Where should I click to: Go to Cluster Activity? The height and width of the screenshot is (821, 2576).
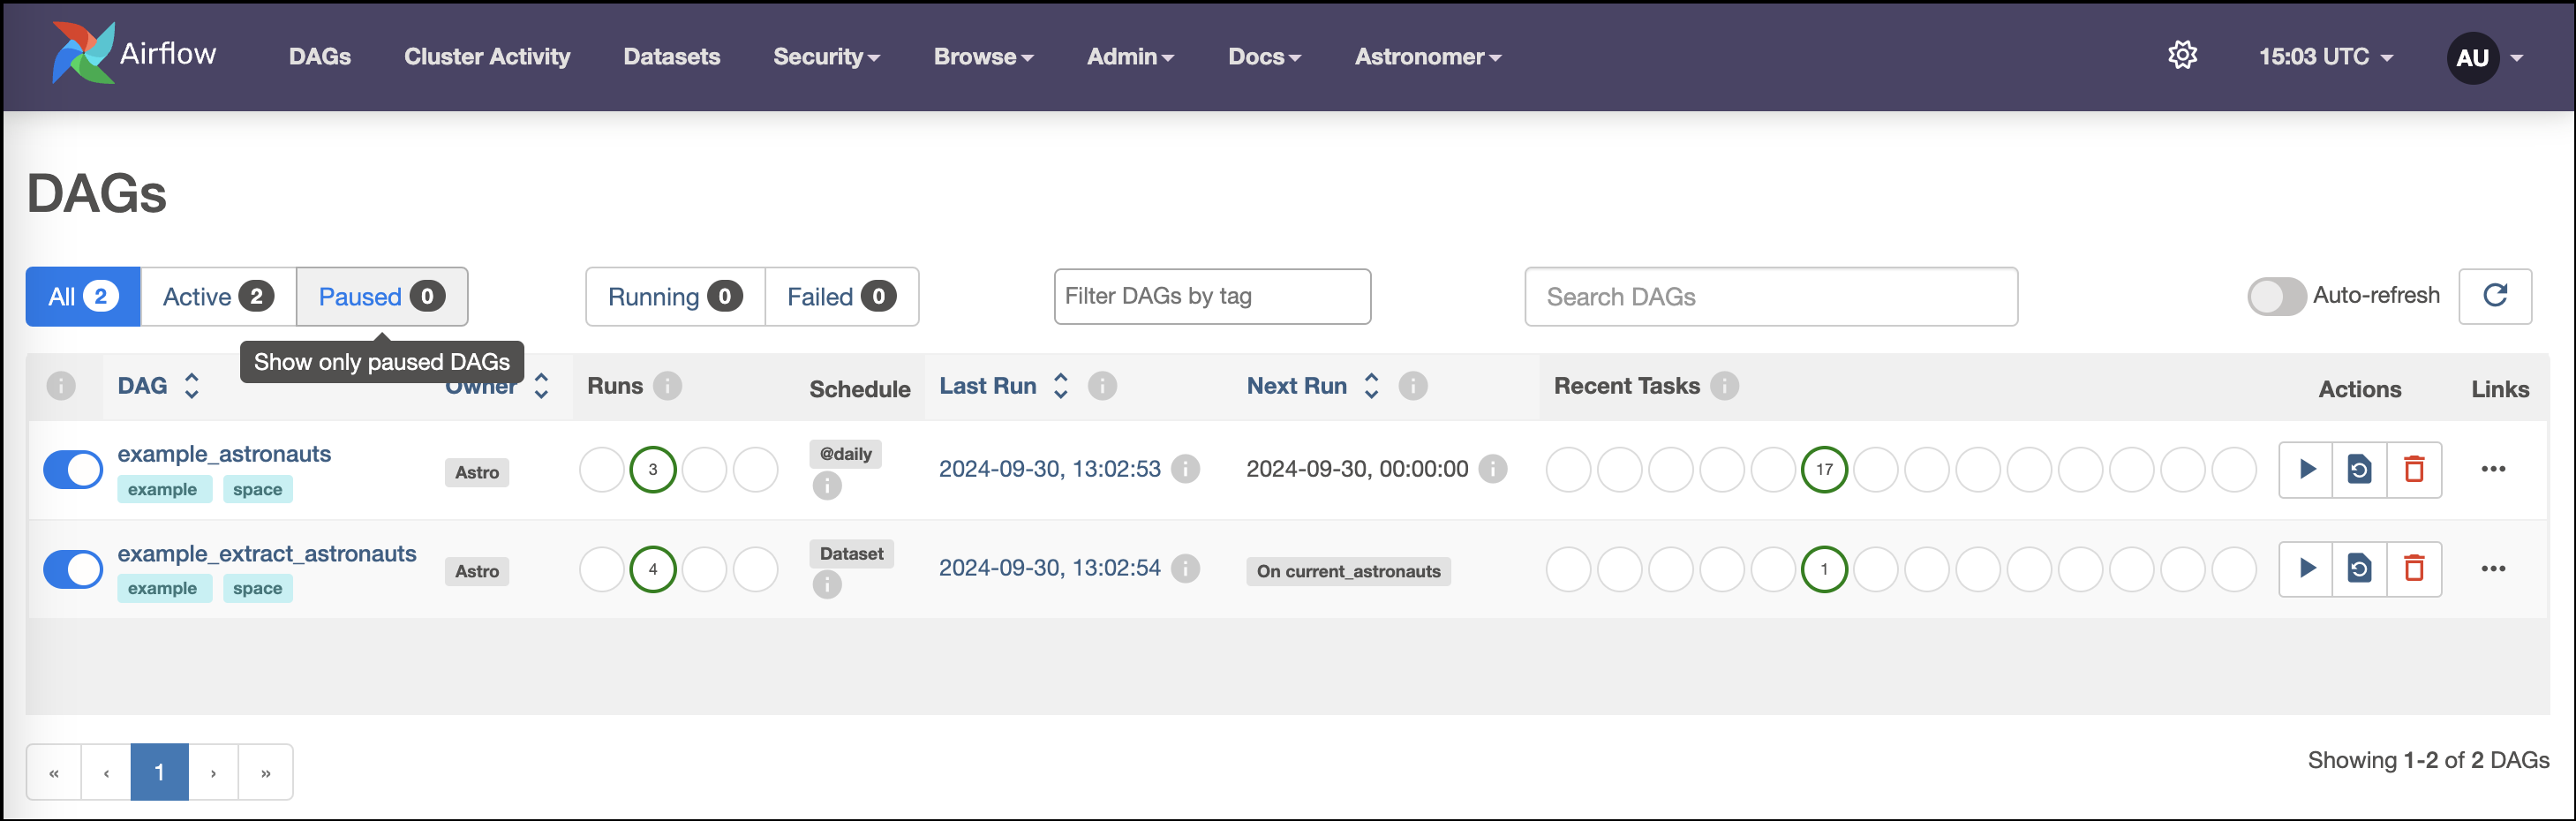(x=487, y=57)
